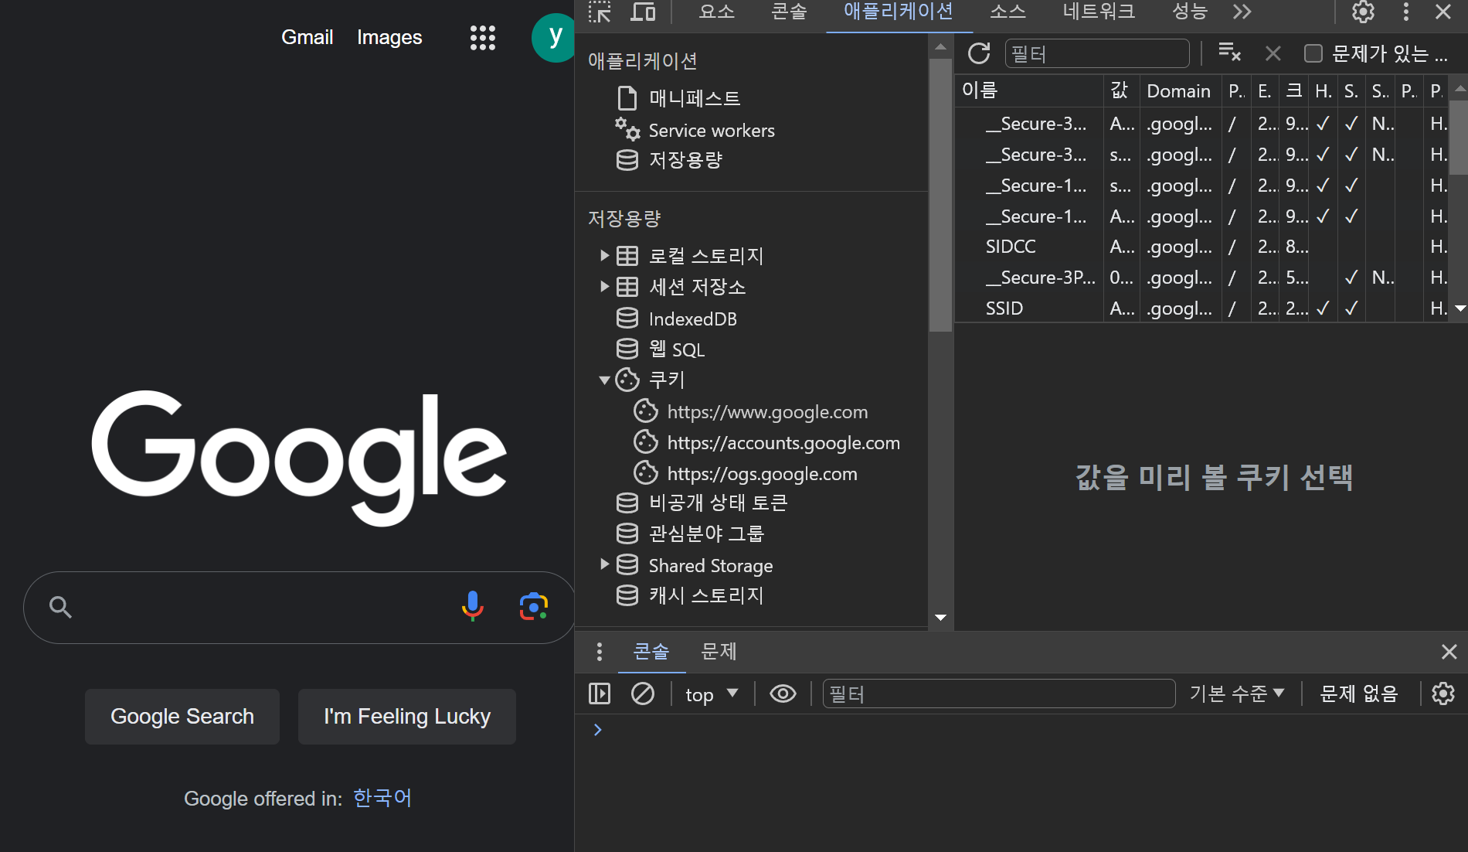
Task: Open DevTools three-dot customize menu
Action: [1406, 12]
